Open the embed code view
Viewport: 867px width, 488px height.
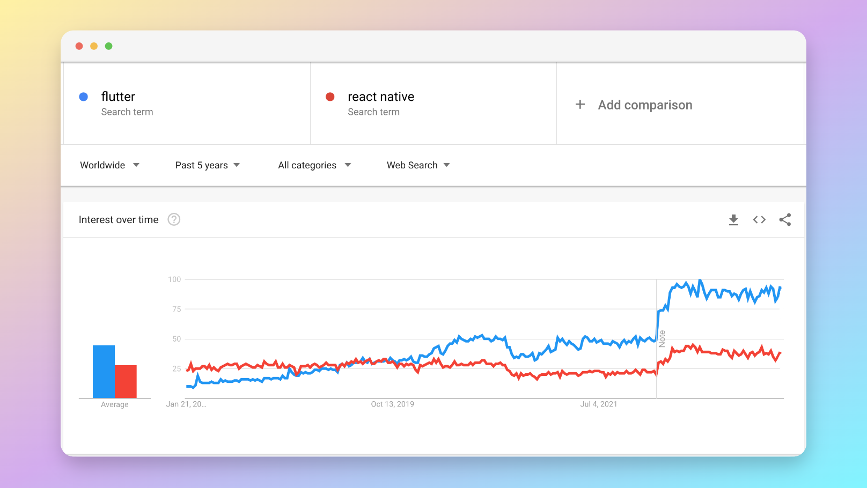759,219
